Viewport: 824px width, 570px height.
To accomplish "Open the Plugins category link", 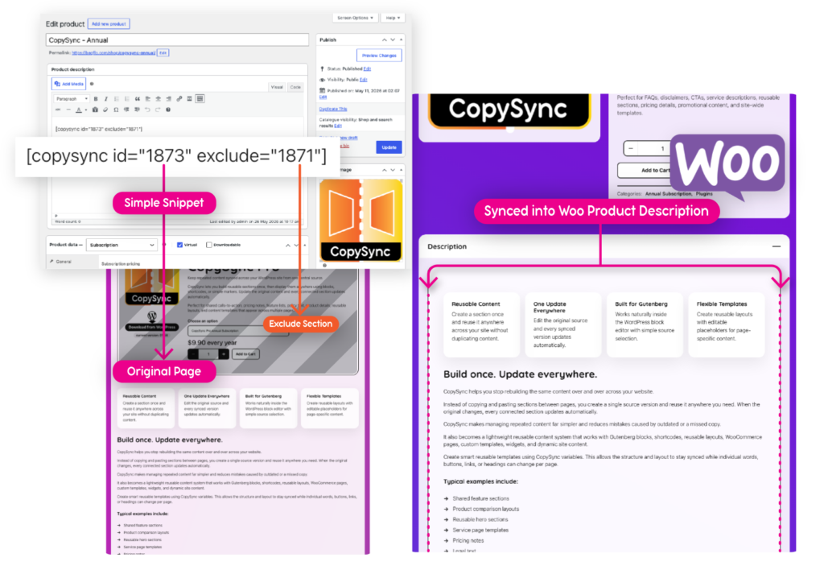I will click(704, 194).
